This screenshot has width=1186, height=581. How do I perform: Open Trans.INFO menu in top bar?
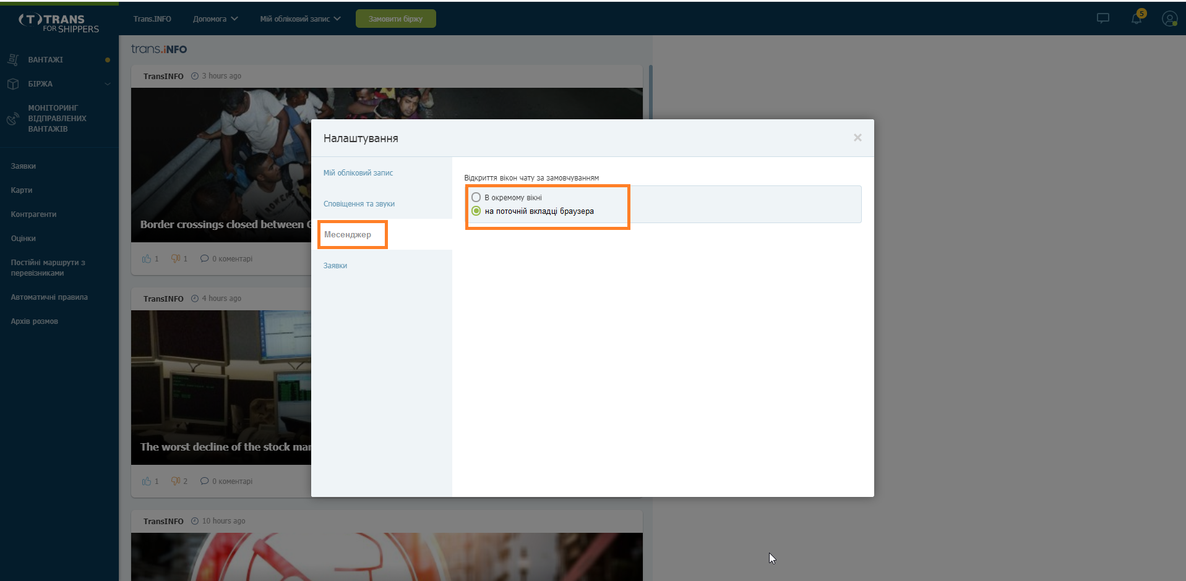pyautogui.click(x=152, y=19)
